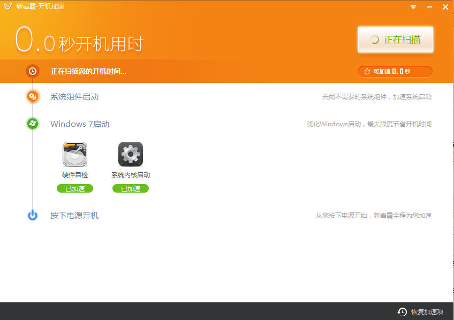
Task: Click the 系统组件启动 orange icon
Action: coord(33,97)
